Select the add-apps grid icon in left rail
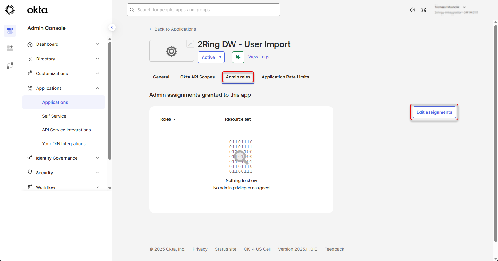The height and width of the screenshot is (261, 498). (10, 48)
